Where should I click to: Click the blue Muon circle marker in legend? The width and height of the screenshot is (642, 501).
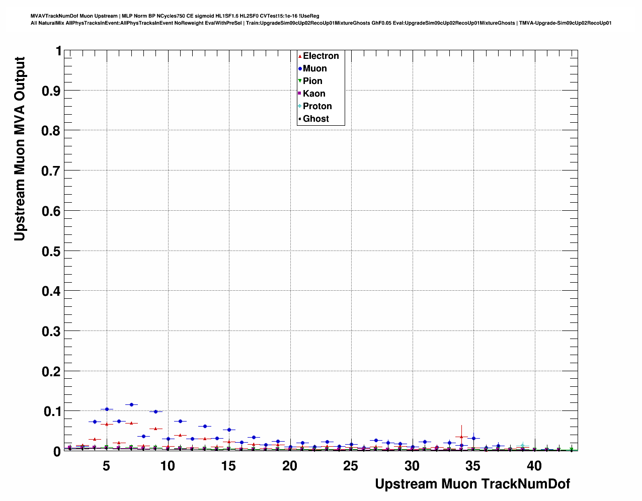pos(300,69)
